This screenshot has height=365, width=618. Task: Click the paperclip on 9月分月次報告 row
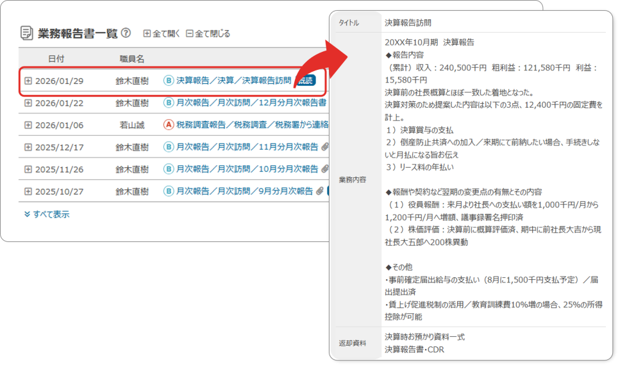point(320,191)
